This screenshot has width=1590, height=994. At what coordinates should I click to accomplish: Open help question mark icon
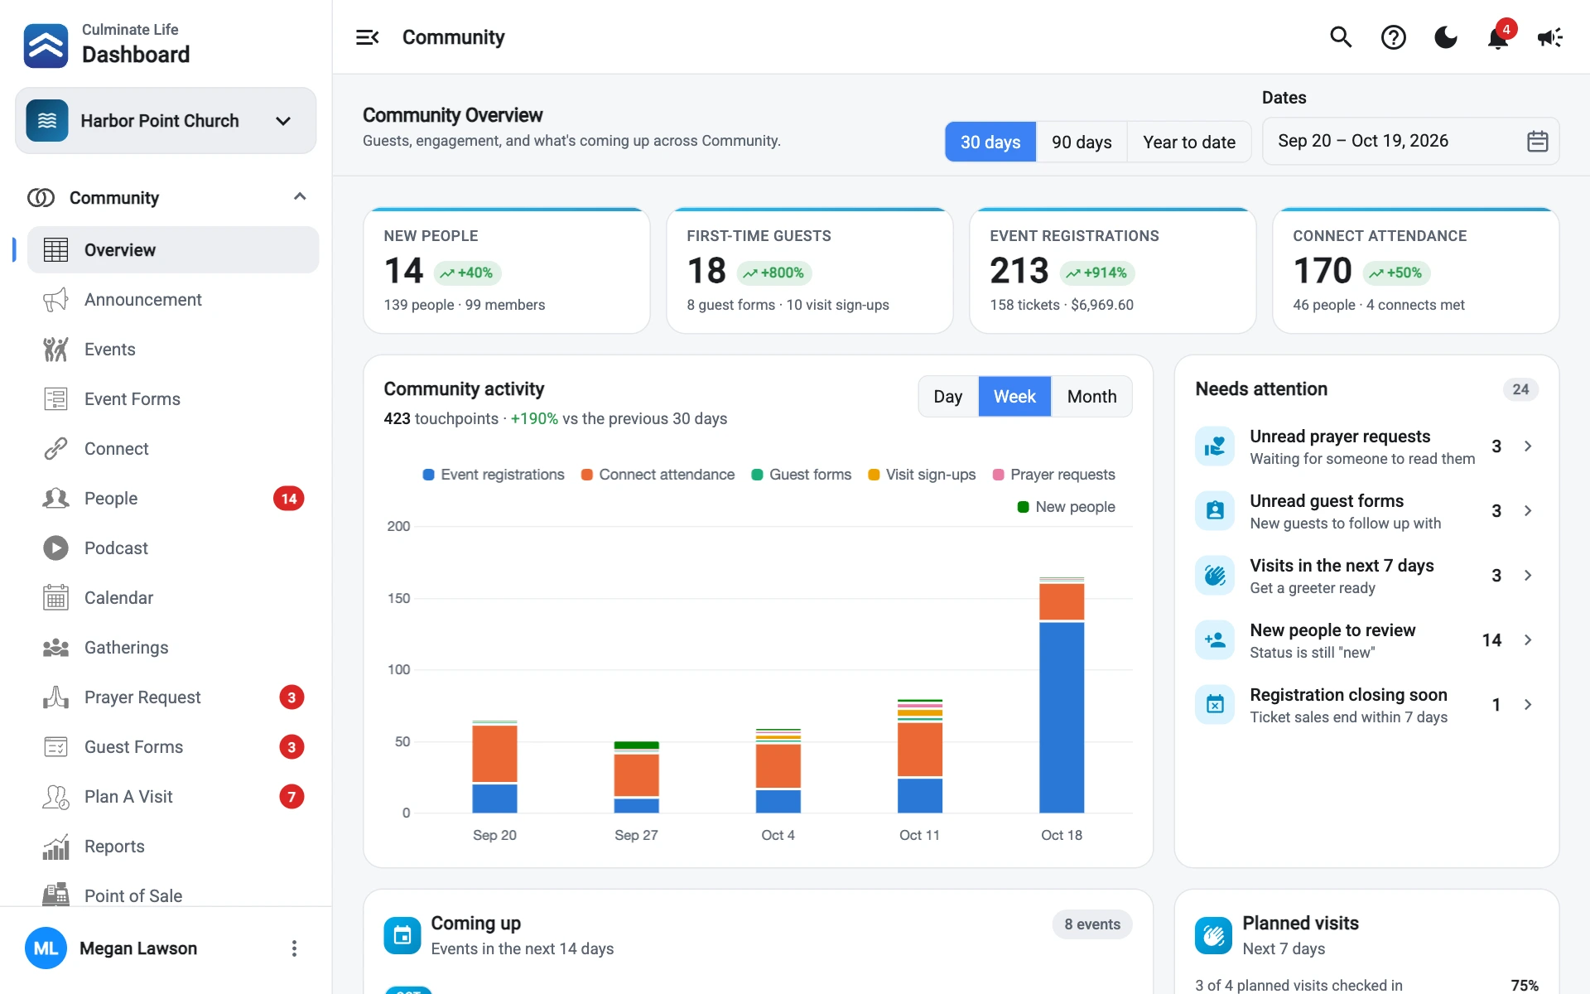point(1394,37)
